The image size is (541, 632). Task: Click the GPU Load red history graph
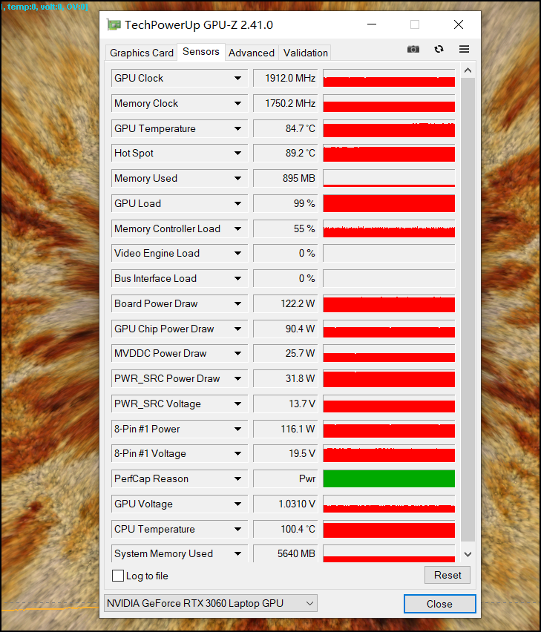tap(389, 203)
